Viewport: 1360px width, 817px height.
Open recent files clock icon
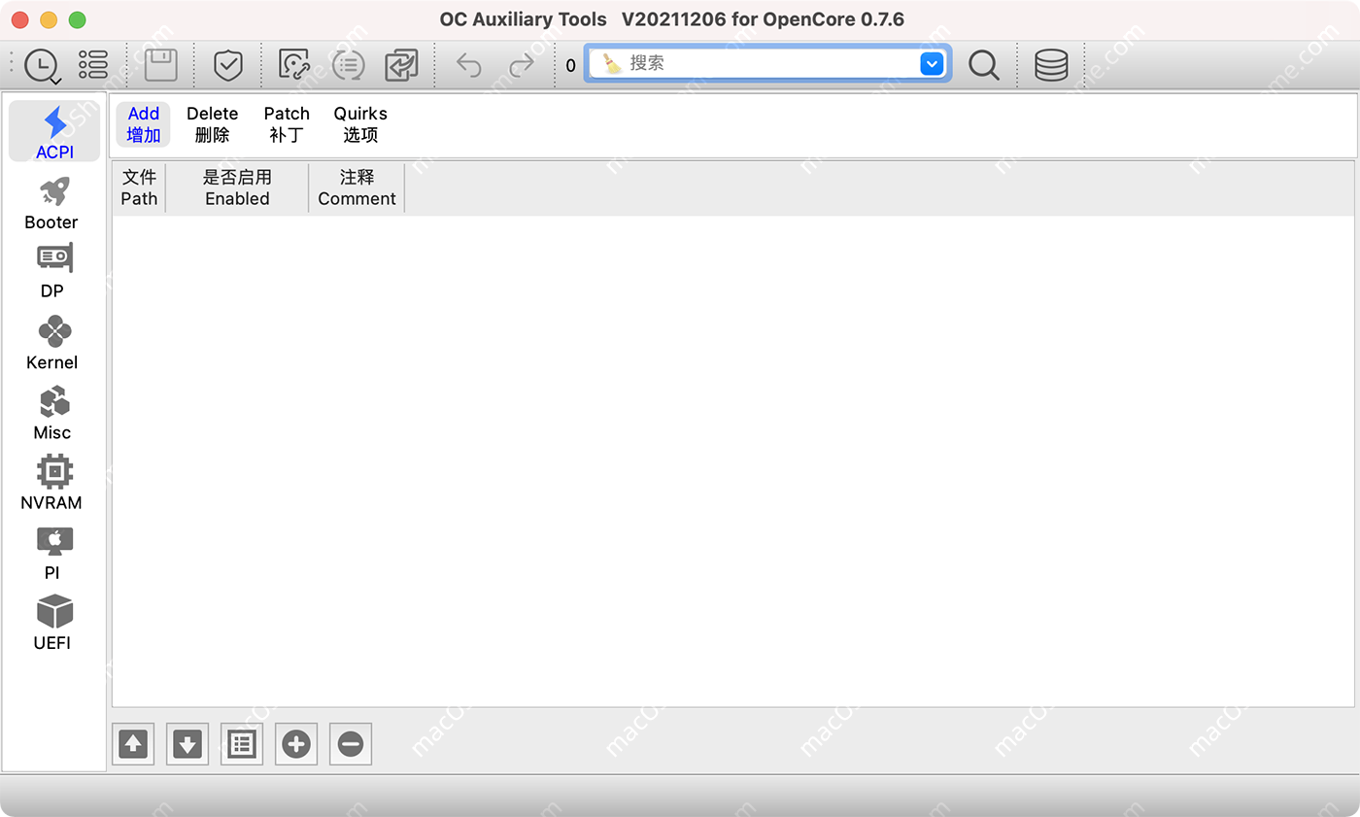42,65
